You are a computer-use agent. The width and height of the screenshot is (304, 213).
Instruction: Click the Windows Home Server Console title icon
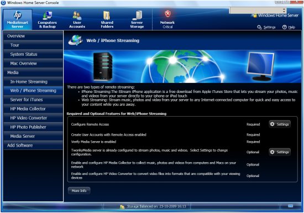[x=3, y=3]
